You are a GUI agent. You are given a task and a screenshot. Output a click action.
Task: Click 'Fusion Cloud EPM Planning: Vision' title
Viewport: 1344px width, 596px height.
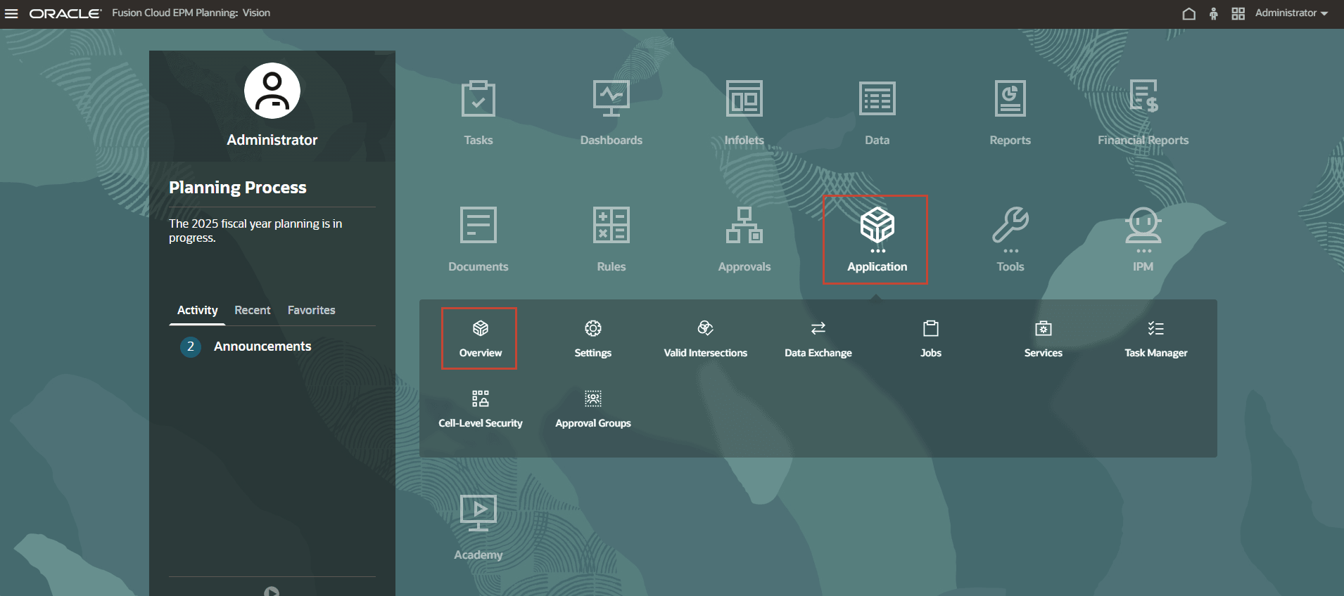[191, 13]
